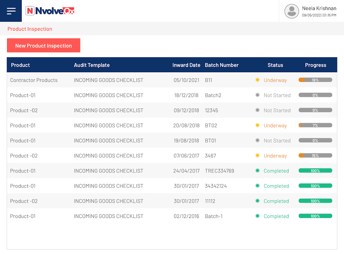The width and height of the screenshot is (344, 258).
Task: Click the Neela Krishnan user name
Action: tap(319, 8)
